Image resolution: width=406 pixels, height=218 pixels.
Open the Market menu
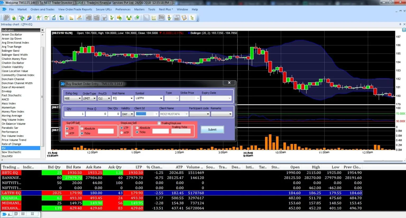pos(22,9)
